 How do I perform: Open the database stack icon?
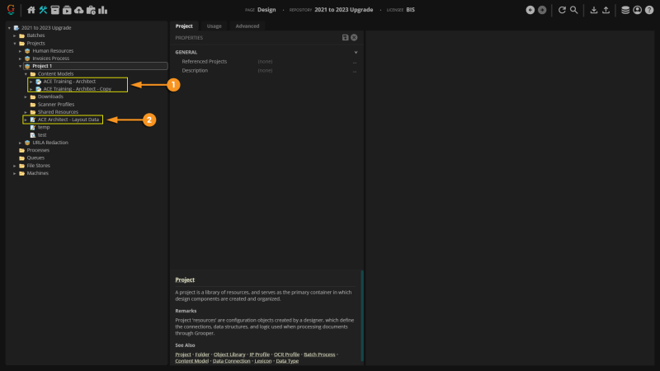tap(625, 10)
